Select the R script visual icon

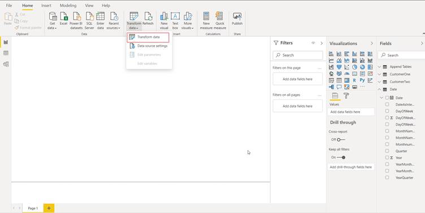coord(354,80)
